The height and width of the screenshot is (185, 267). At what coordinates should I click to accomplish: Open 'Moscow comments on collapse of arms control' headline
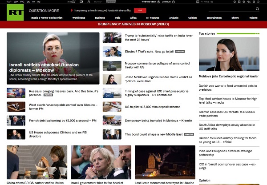(x=158, y=65)
